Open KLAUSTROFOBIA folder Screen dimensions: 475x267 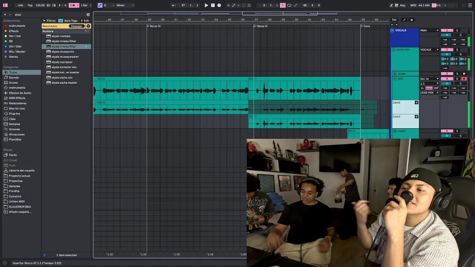tap(20, 207)
